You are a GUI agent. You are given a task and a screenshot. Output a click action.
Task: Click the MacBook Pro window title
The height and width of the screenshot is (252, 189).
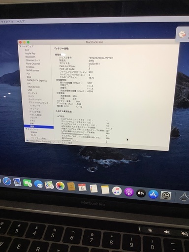click(94, 42)
